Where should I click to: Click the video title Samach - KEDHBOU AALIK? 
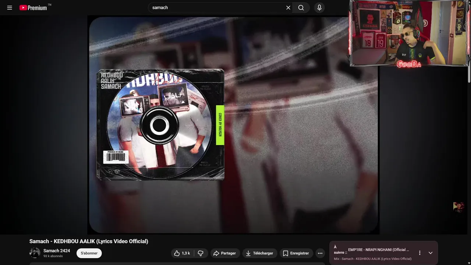pos(89,241)
